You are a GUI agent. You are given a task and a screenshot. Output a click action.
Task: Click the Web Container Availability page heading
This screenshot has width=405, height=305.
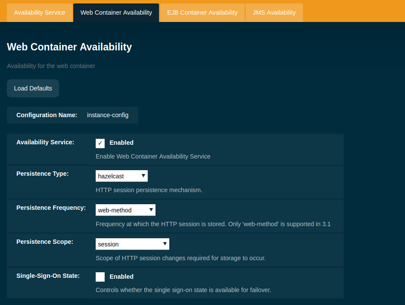click(x=69, y=47)
